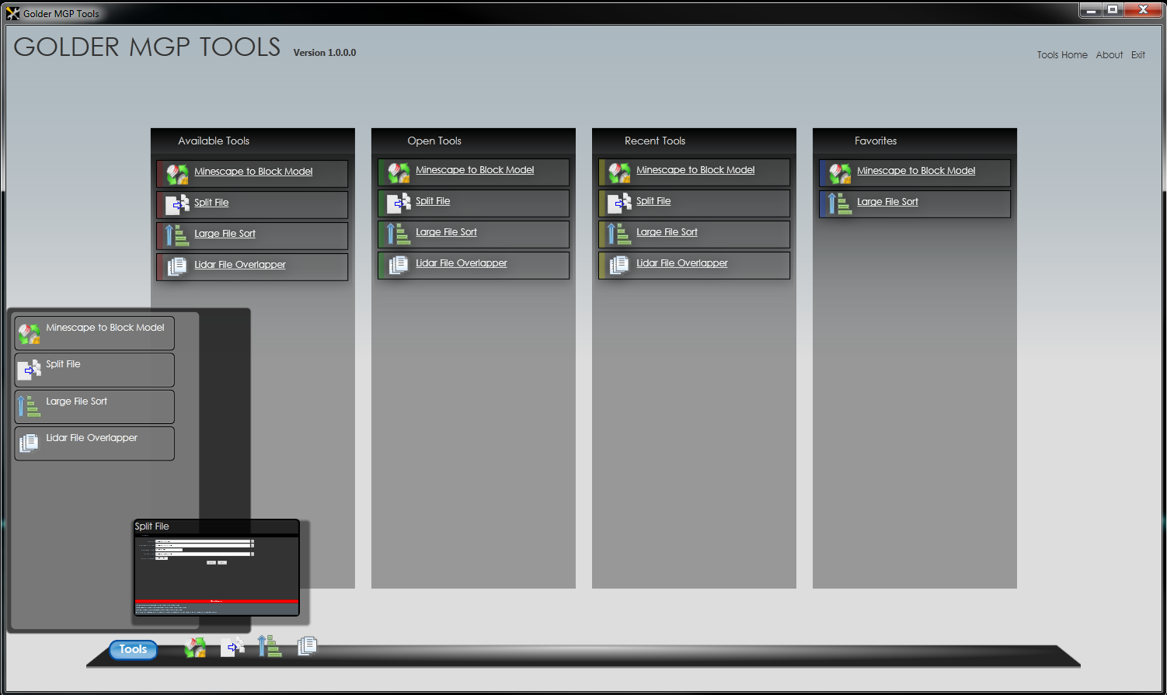Open the About menu item
This screenshot has width=1167, height=695.
pyautogui.click(x=1110, y=55)
